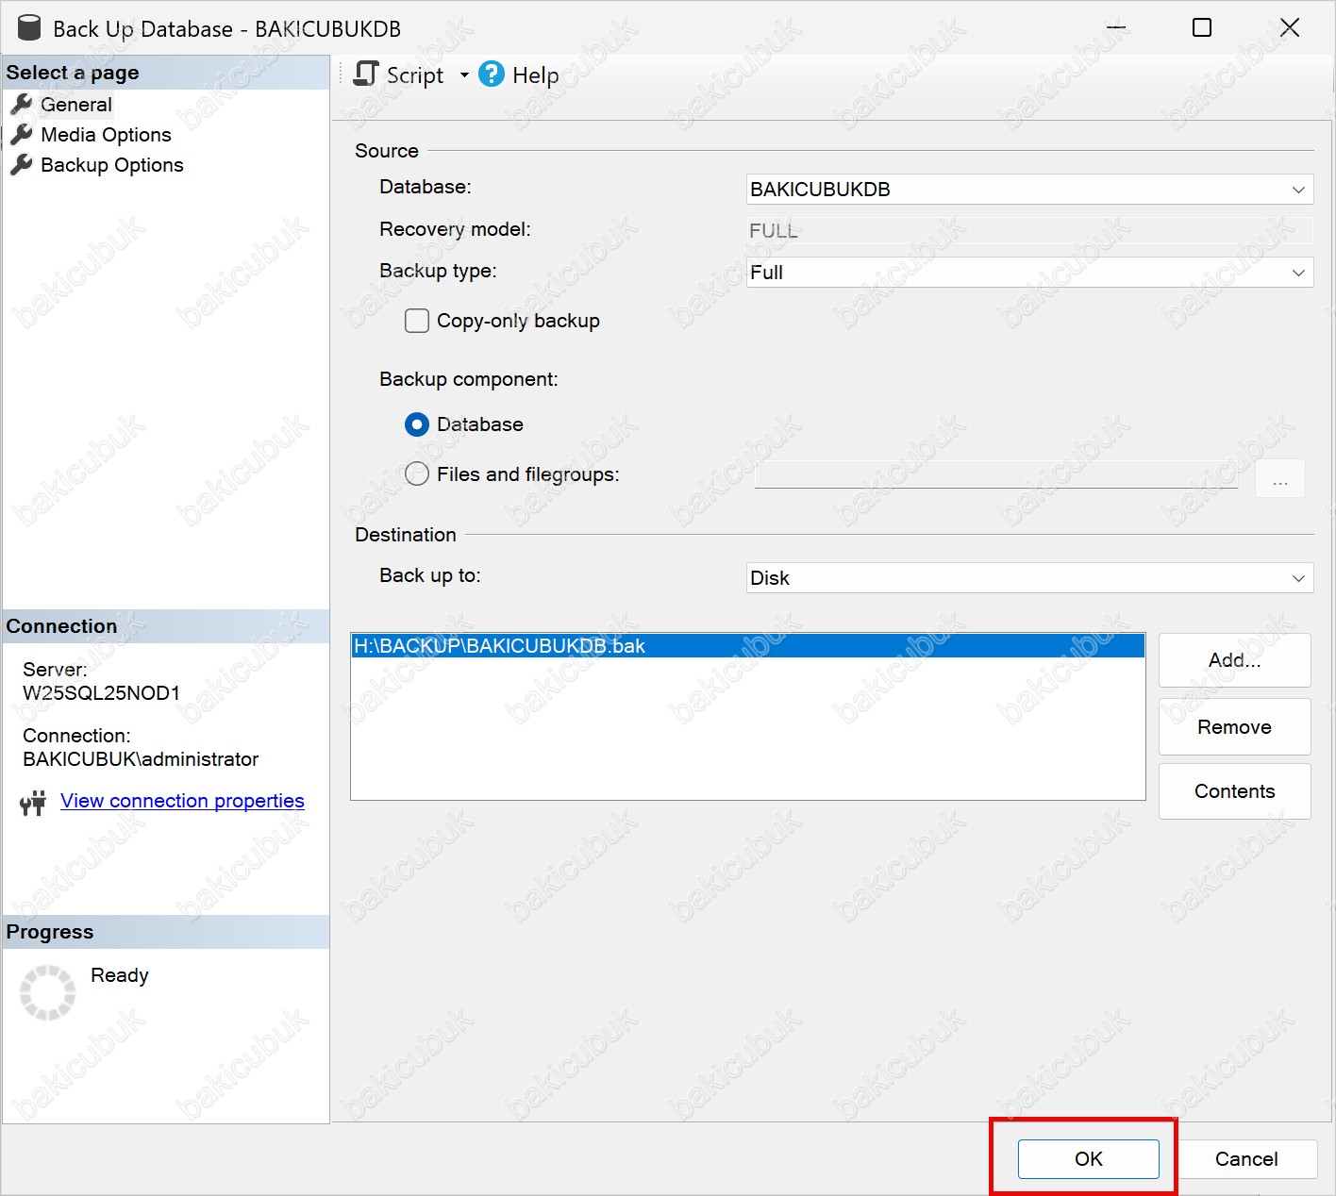Click the Script toolbar icon

click(366, 75)
